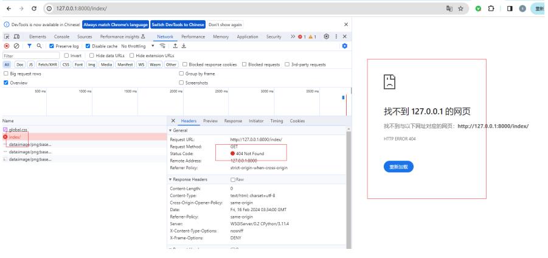The height and width of the screenshot is (258, 548).
Task: Stop recording network log
Action: 7,46
